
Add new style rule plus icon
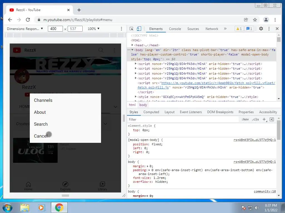pos(264,119)
